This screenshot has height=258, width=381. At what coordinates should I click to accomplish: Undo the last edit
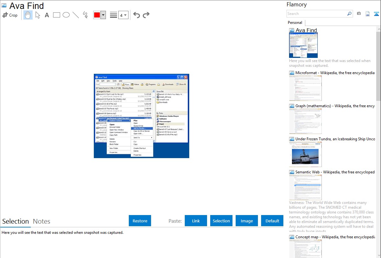[x=136, y=15]
